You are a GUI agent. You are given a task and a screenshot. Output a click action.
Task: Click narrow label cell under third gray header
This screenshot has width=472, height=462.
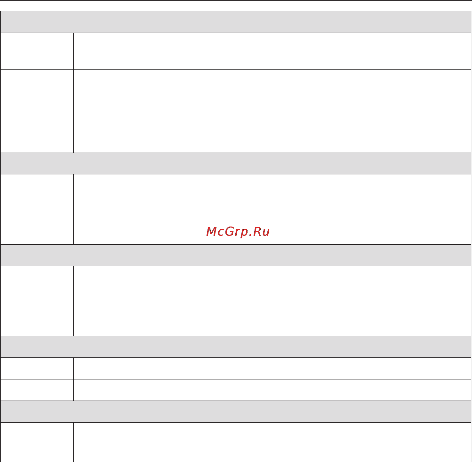tap(37, 301)
